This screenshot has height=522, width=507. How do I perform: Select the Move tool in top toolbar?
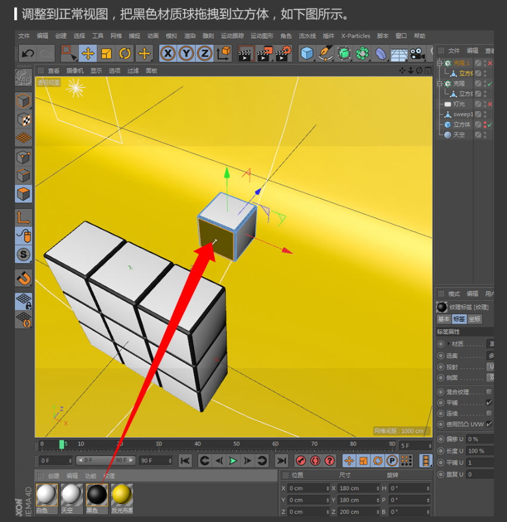pos(88,54)
